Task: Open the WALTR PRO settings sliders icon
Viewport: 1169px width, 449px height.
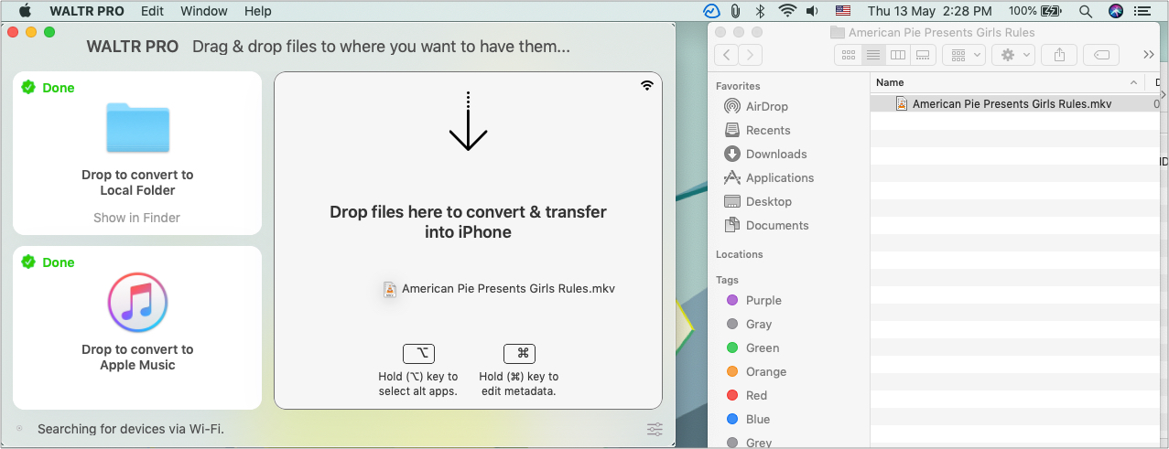Action: tap(655, 429)
